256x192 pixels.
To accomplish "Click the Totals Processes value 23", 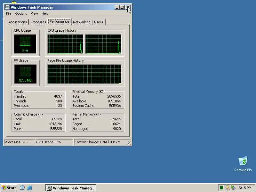I will (60, 106).
